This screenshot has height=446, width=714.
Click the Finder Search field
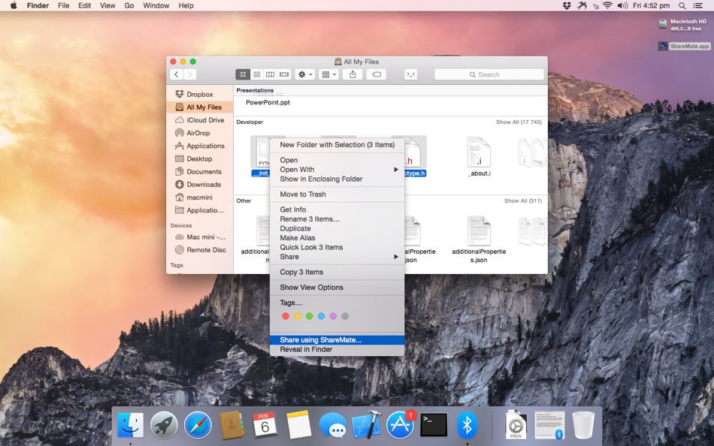489,74
